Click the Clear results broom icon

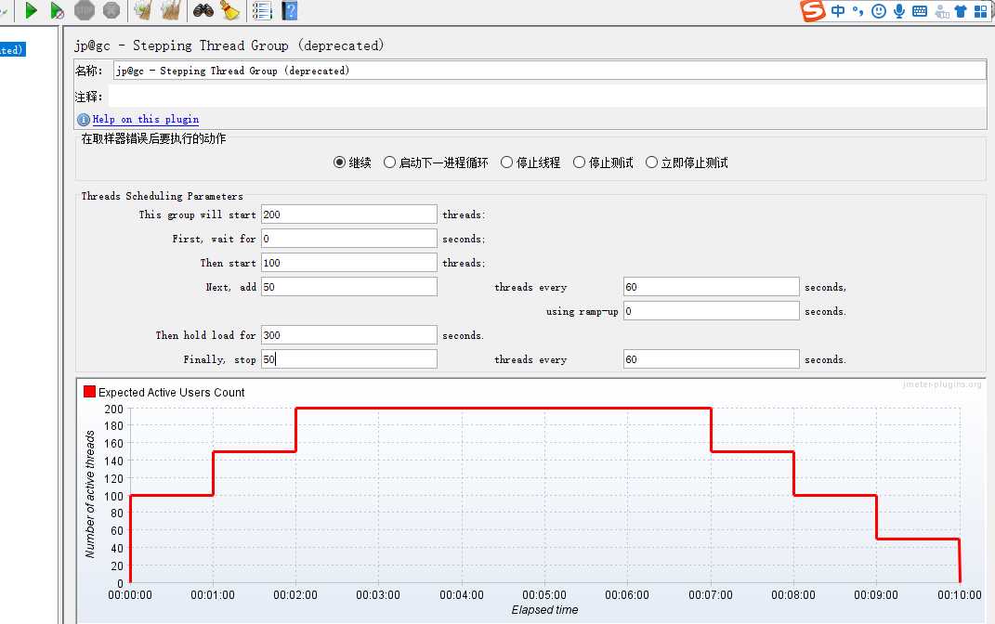[x=143, y=10]
